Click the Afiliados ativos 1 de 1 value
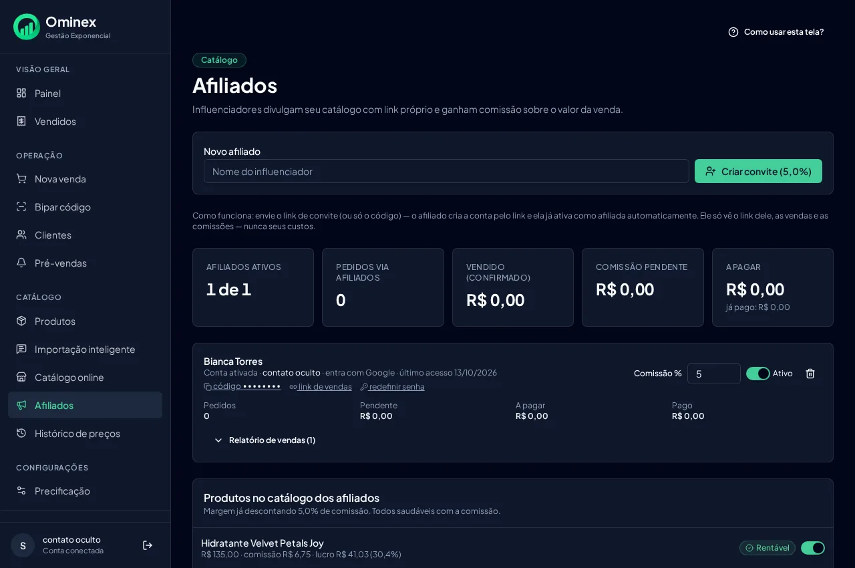The image size is (855, 568). (228, 289)
